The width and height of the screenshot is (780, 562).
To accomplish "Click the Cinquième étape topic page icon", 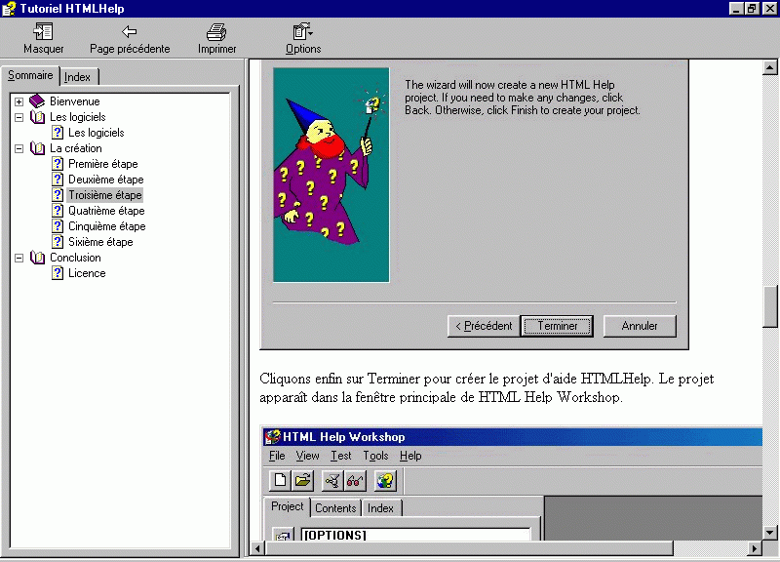I will tap(58, 226).
